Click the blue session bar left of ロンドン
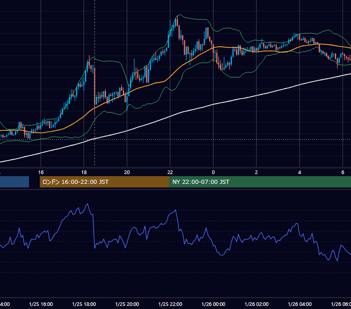Screen dimensions: 351x309 [14, 182]
